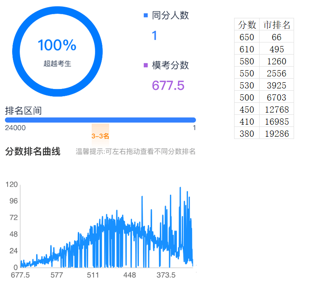
Task: Click the 577 label on the chart x-axis
Action: tap(56, 274)
